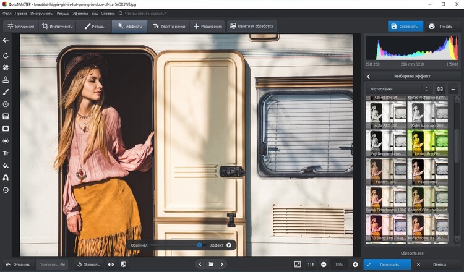464x272 pixels.
Task: Click the zoom in plus button
Action: tap(355, 264)
